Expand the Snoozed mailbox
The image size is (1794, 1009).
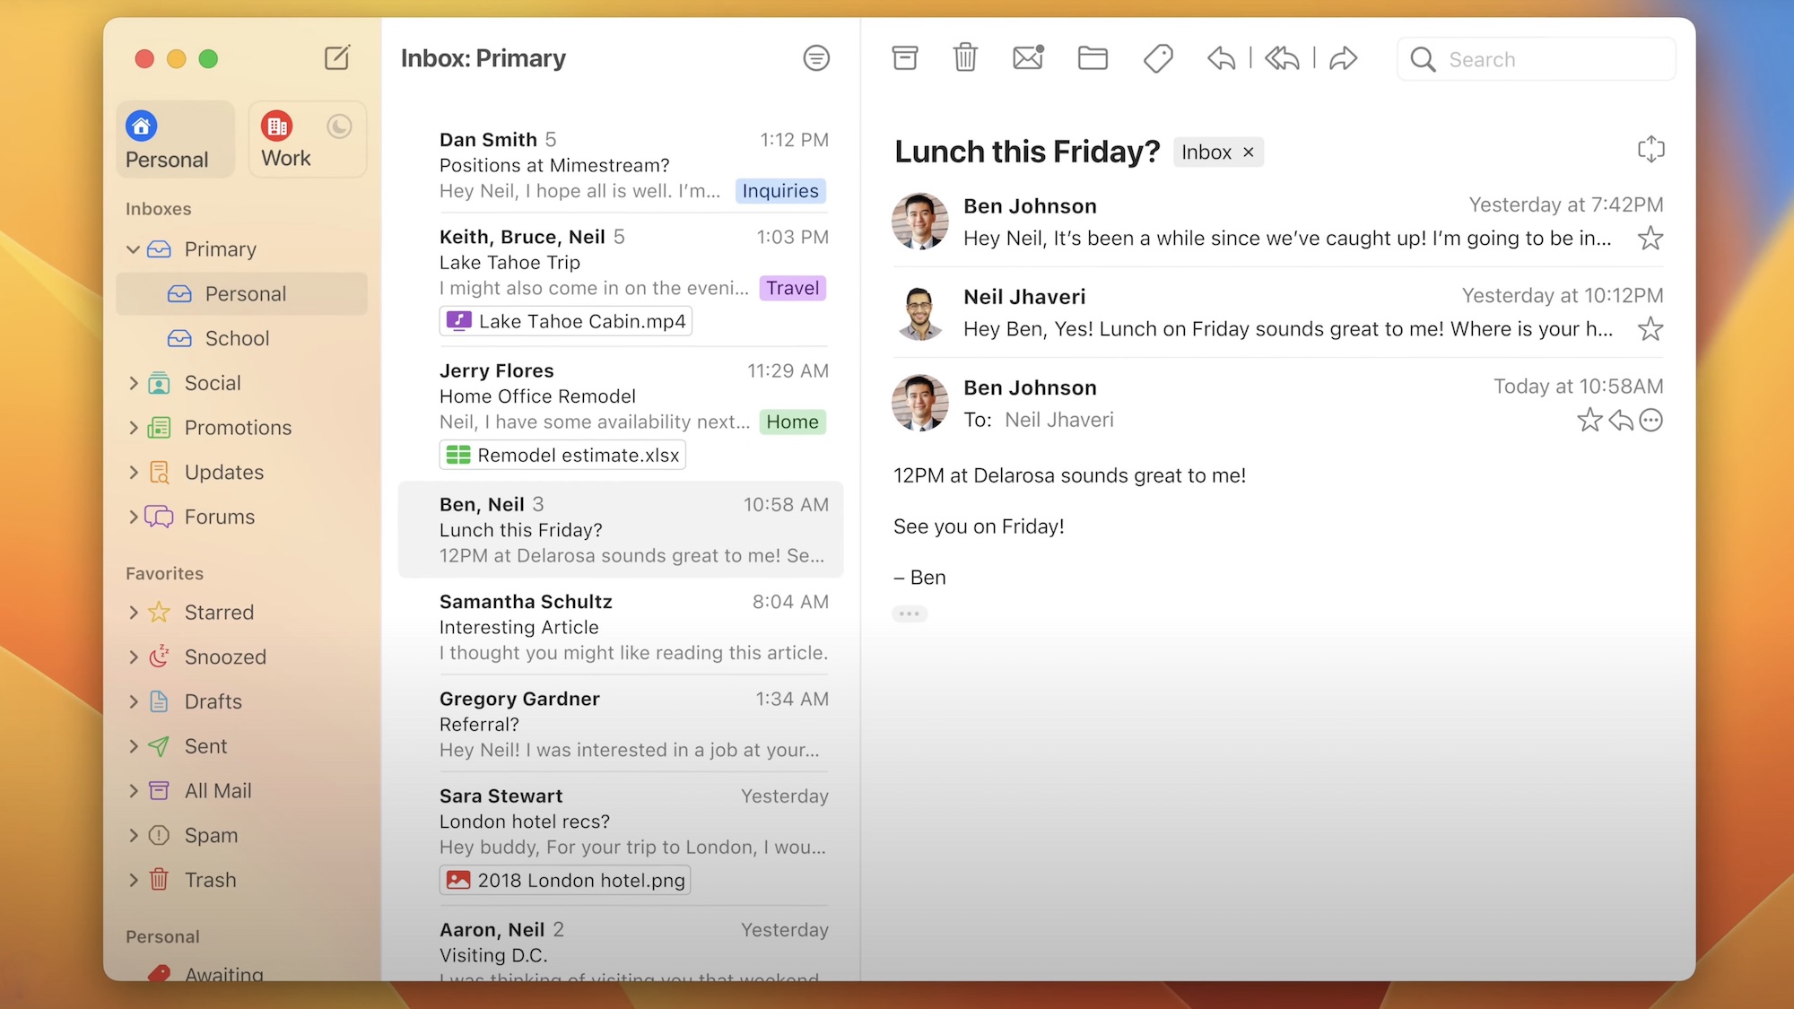(x=134, y=657)
